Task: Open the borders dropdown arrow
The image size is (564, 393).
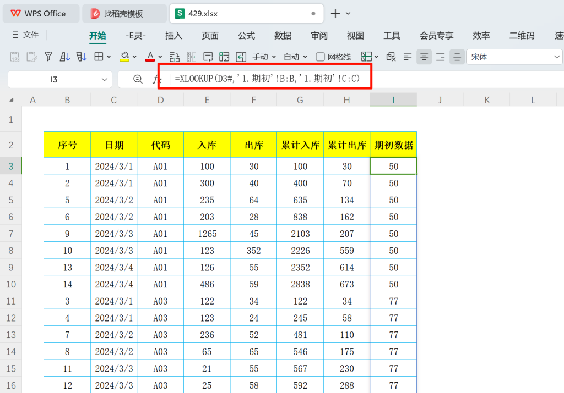Action: click(109, 57)
